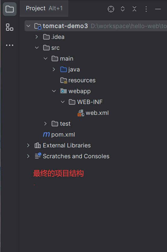167x252 pixels.
Task: Collapse the webapp folder
Action: click(x=54, y=91)
